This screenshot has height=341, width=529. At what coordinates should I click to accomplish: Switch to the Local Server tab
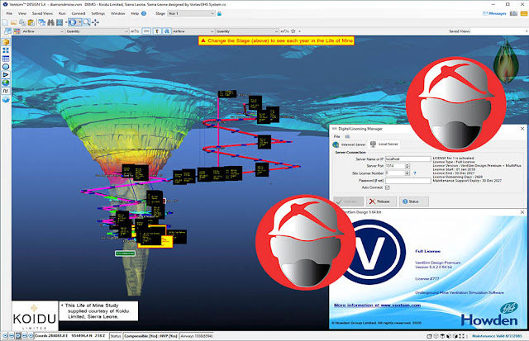(384, 144)
